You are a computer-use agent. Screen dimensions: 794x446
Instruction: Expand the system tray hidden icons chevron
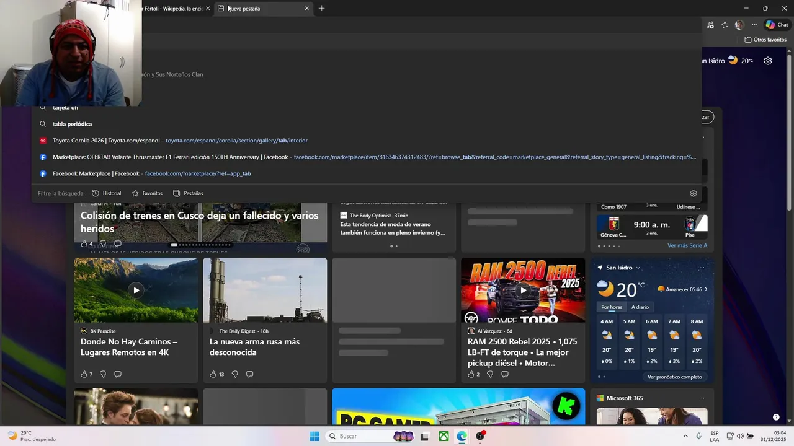pos(685,436)
